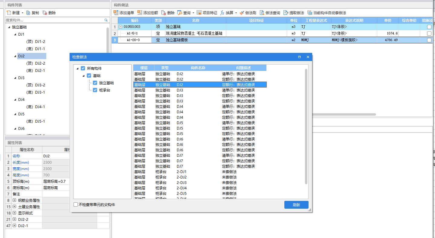The width and height of the screenshot is (435, 238).
Task: Collapse the DJ1 tree node
Action: coord(15,34)
